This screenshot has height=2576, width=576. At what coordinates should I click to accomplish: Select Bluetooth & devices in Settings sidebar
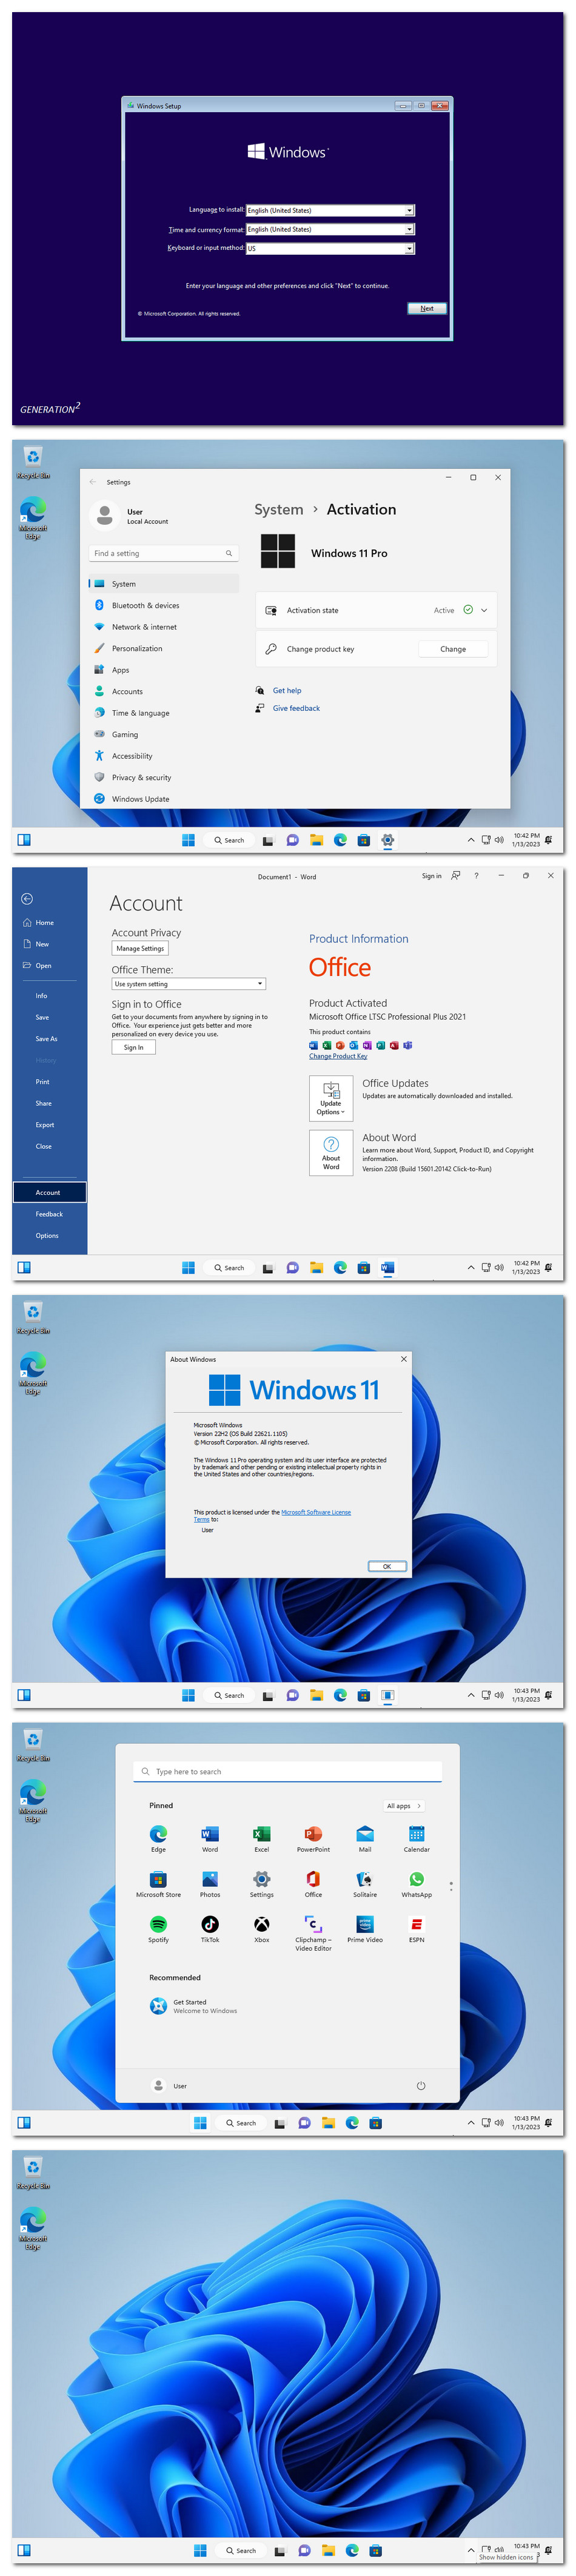[x=164, y=606]
